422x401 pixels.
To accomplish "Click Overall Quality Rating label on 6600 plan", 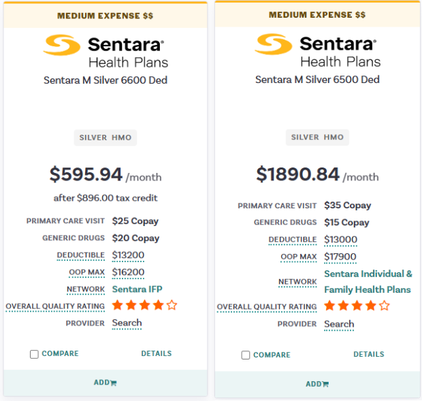I will coord(55,306).
